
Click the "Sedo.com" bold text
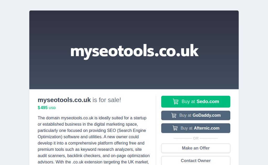208,102
